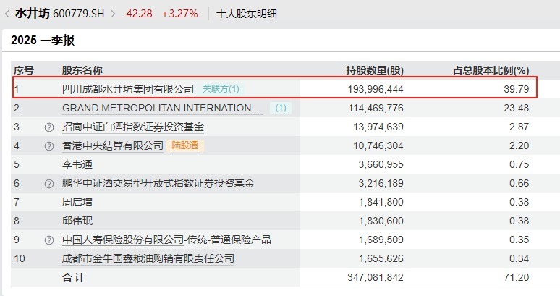Open the 关联方(1) tag for 四川成都水井坊集团

pos(221,89)
